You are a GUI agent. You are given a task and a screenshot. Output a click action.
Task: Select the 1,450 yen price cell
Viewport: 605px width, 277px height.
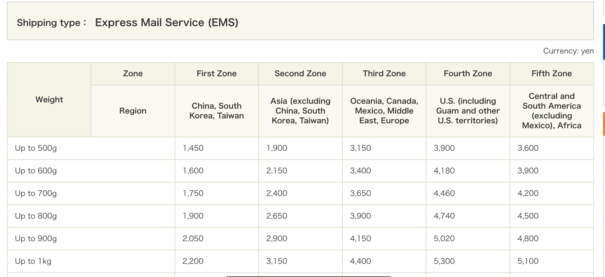pos(193,148)
